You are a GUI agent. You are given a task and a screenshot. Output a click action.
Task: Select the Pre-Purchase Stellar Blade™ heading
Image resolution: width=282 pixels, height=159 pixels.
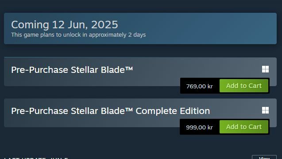(x=72, y=70)
